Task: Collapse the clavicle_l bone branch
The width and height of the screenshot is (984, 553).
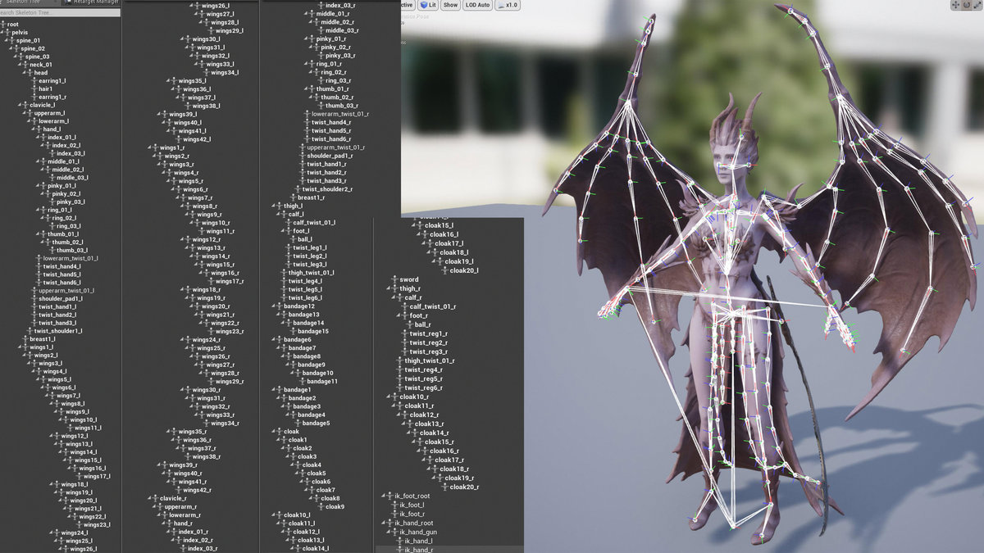Action: pyautogui.click(x=20, y=106)
